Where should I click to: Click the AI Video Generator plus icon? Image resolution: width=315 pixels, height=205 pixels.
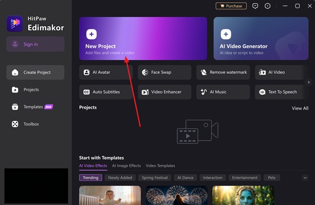[226, 34]
